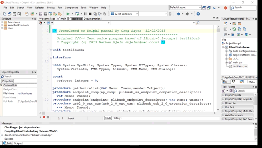Click the green Run button

[x=68, y=14]
